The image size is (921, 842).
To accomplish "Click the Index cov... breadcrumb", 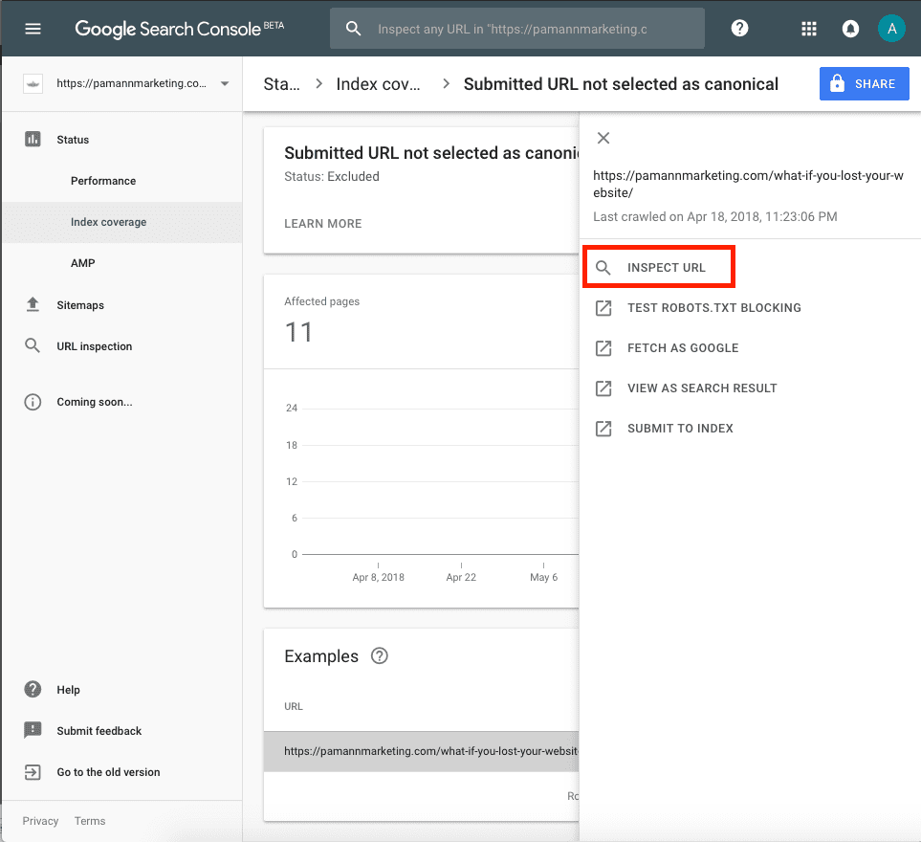I will pos(379,84).
